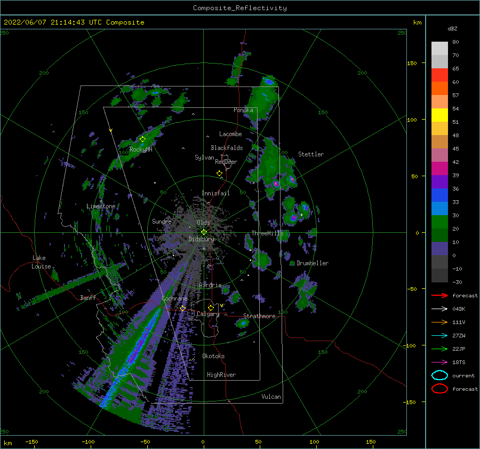The height and width of the screenshot is (449, 480).
Task: Click the red forecast ellipse legend icon
Action: click(439, 389)
